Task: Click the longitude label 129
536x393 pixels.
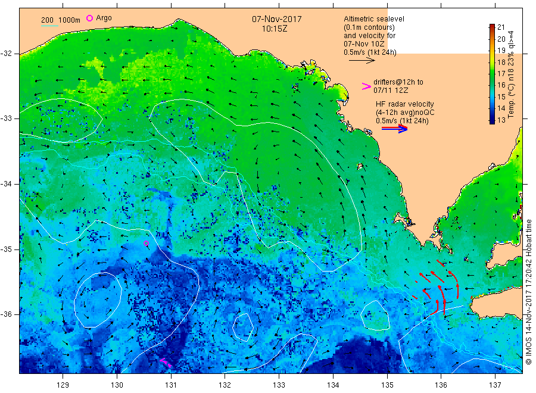Action: pyautogui.click(x=63, y=385)
